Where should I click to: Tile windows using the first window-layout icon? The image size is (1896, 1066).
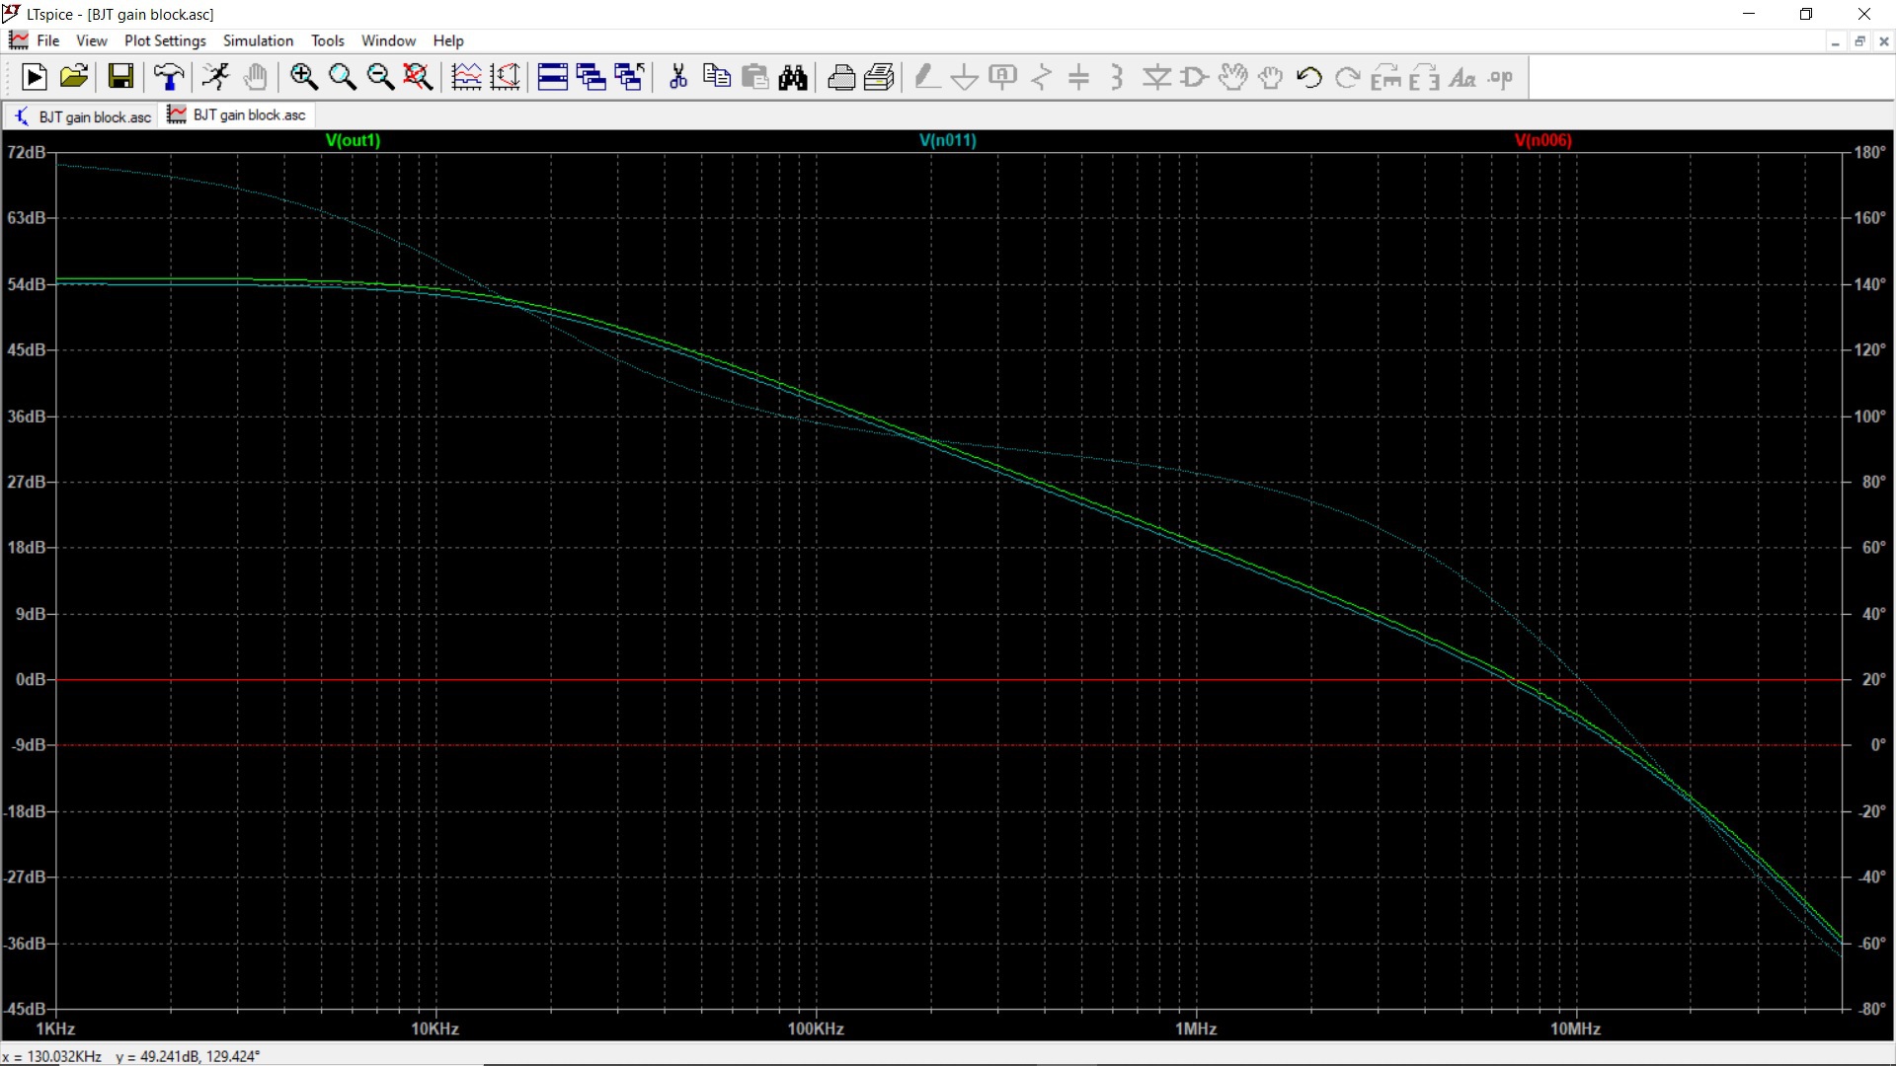tap(553, 77)
